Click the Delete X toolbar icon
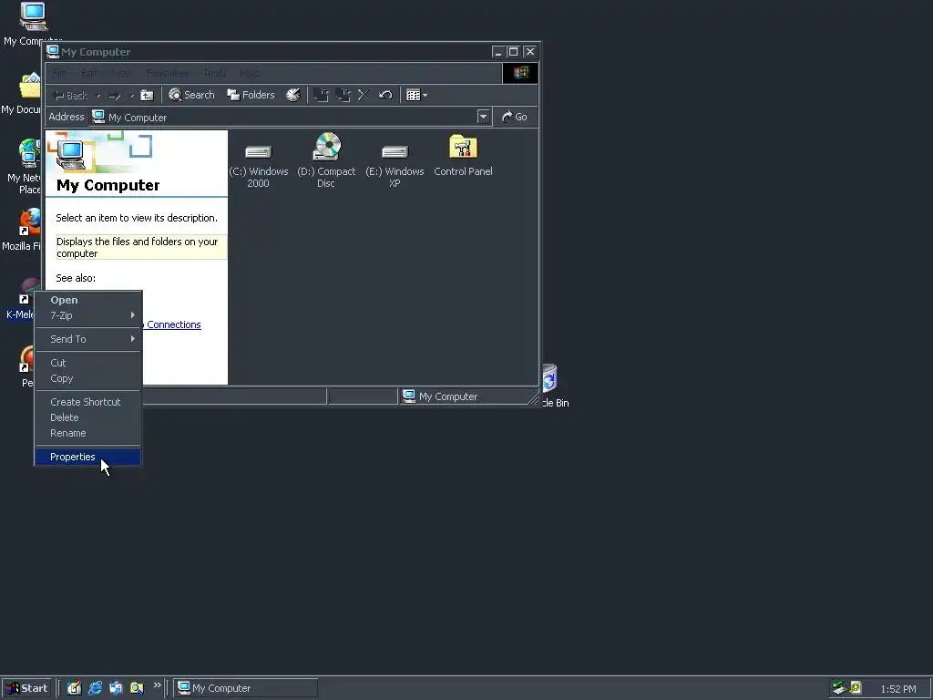The image size is (933, 700). 364,95
